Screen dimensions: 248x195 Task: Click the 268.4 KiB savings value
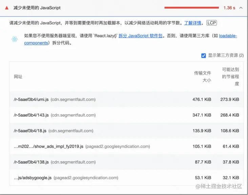[230, 115]
